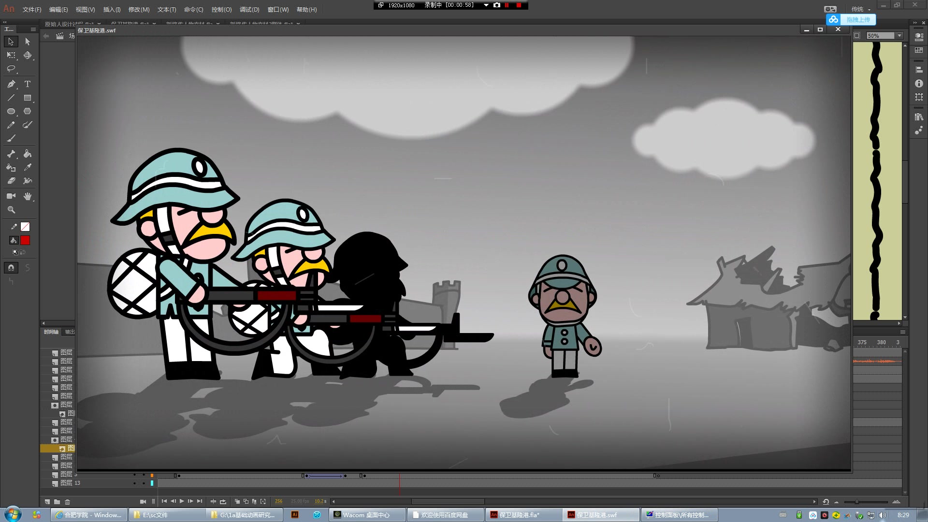Toggle lock dot of layer 13
This screenshot has height=522, width=928.
[x=144, y=483]
